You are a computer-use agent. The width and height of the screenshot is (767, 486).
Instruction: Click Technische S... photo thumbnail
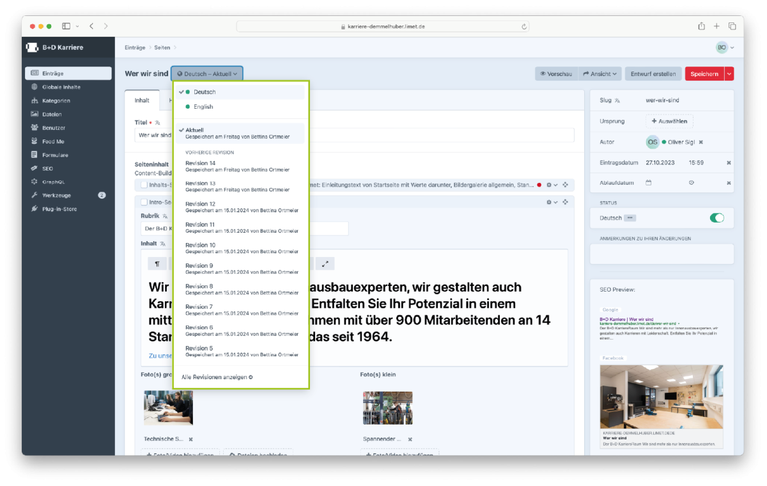pos(168,408)
